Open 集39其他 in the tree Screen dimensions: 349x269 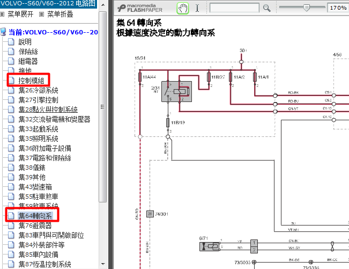32,177
